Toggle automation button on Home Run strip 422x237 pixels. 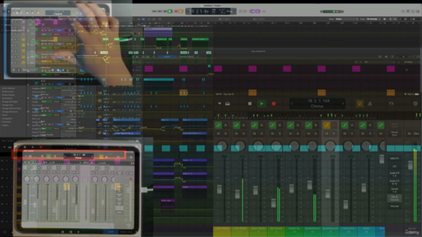344,125
